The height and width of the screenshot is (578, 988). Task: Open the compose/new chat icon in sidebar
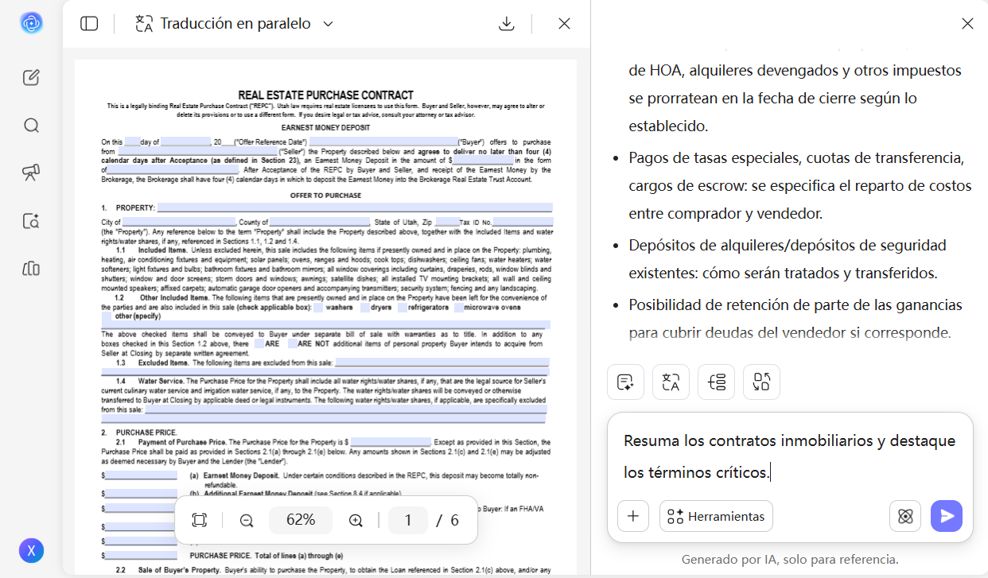(31, 77)
